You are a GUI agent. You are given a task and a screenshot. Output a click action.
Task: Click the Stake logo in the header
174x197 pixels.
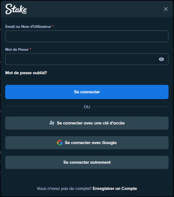pos(16,9)
